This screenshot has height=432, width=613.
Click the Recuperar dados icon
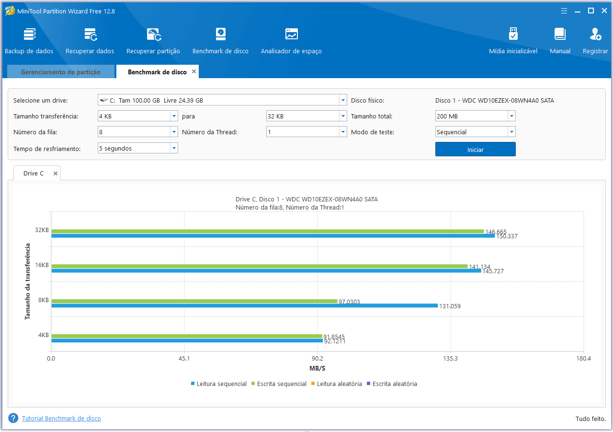point(90,35)
